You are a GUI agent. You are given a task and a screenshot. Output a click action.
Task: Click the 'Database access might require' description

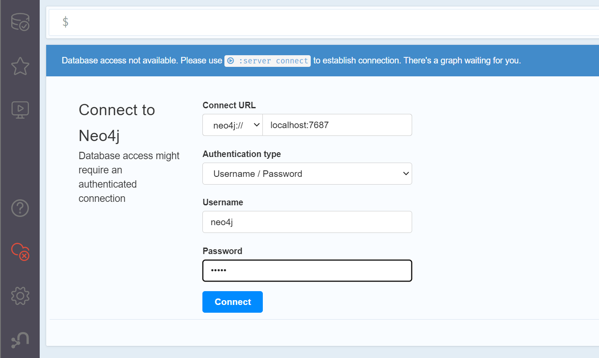[x=129, y=177]
